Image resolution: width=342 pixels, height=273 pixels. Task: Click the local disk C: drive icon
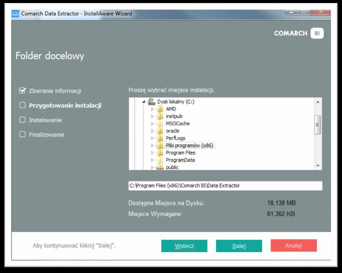pos(152,101)
